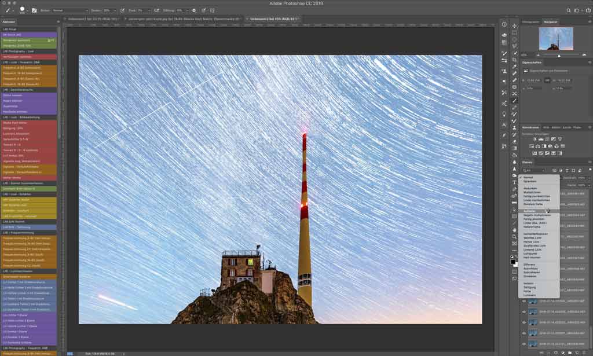The height and width of the screenshot is (356, 593).
Task: Open the brush preset picker arrow
Action: 27,10
